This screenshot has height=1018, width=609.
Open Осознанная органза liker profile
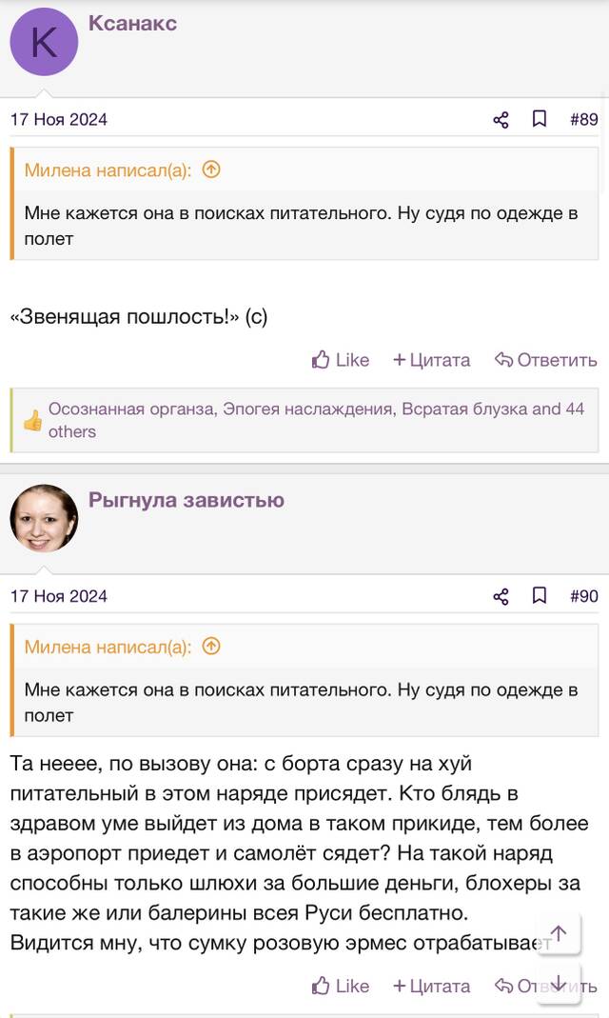(131, 409)
